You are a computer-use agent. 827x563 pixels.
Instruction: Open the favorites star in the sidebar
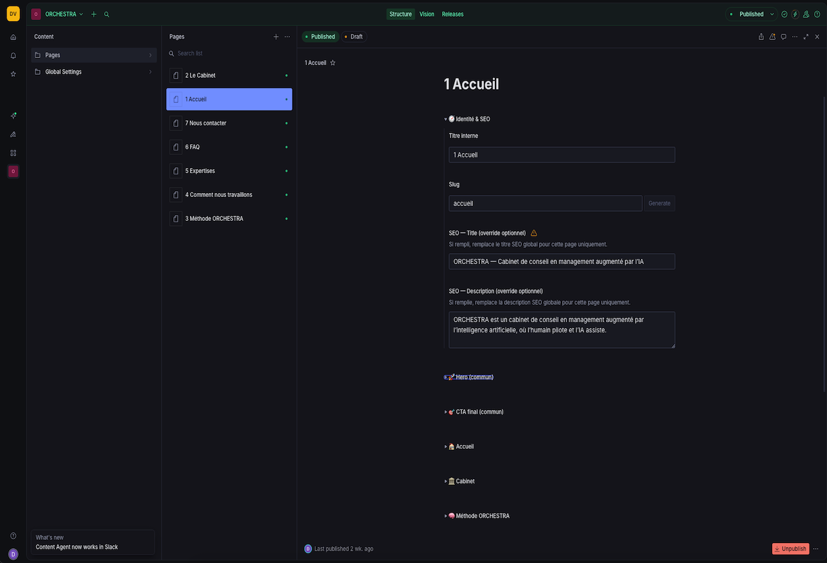13,74
